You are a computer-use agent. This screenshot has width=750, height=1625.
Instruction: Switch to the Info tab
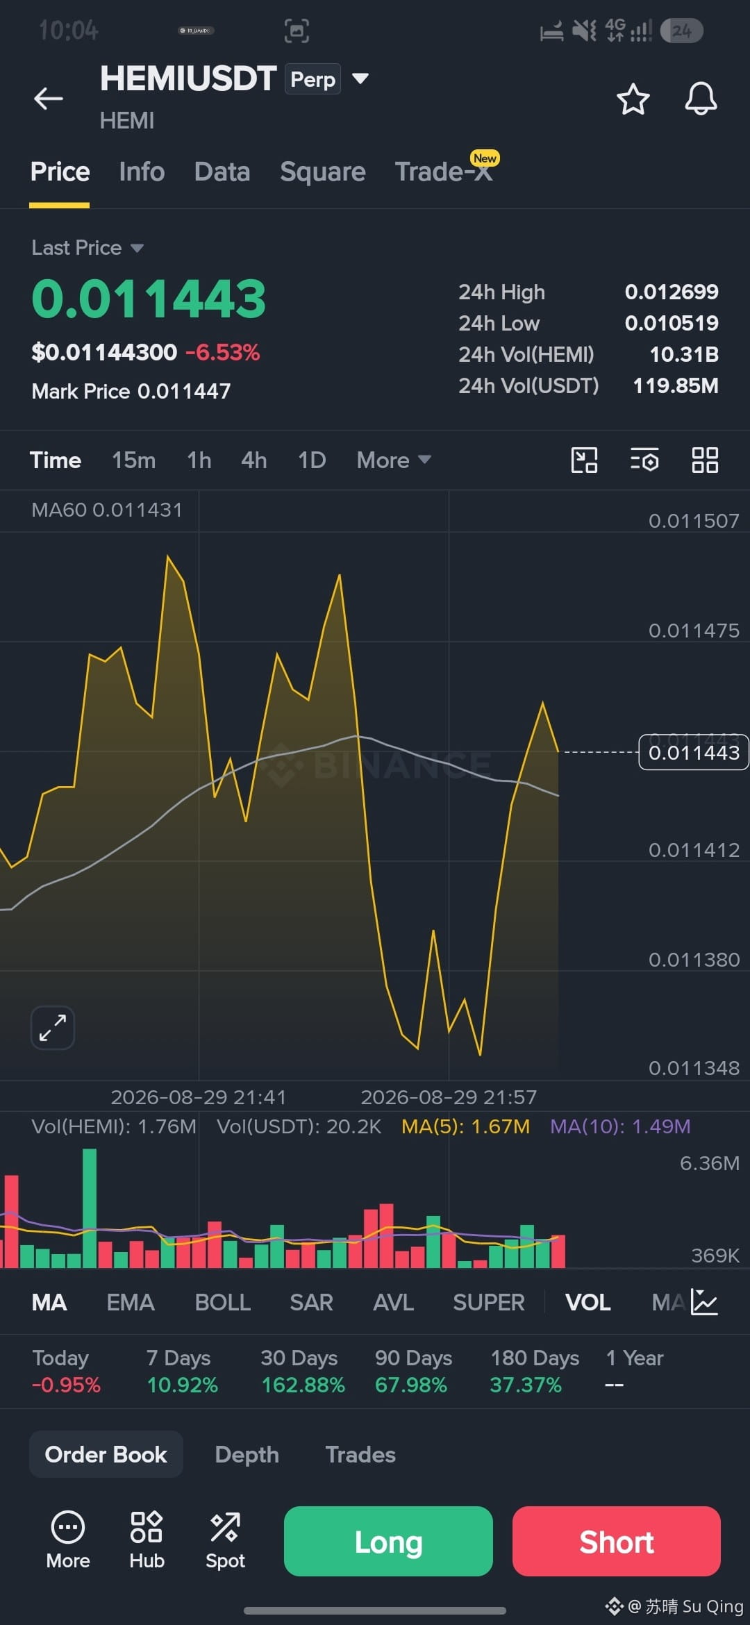(142, 172)
